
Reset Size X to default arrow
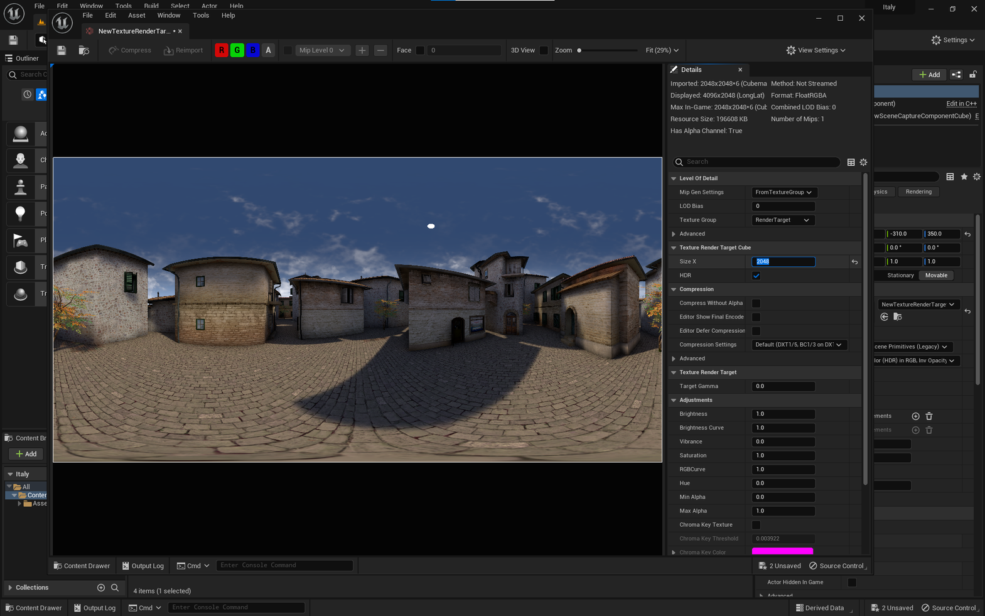pyautogui.click(x=854, y=262)
